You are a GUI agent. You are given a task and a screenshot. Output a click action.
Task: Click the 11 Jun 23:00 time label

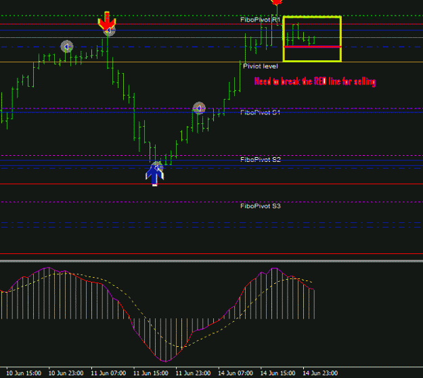pyautogui.click(x=193, y=373)
